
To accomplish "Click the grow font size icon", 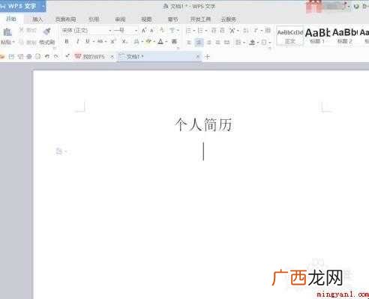I will 144,31.
